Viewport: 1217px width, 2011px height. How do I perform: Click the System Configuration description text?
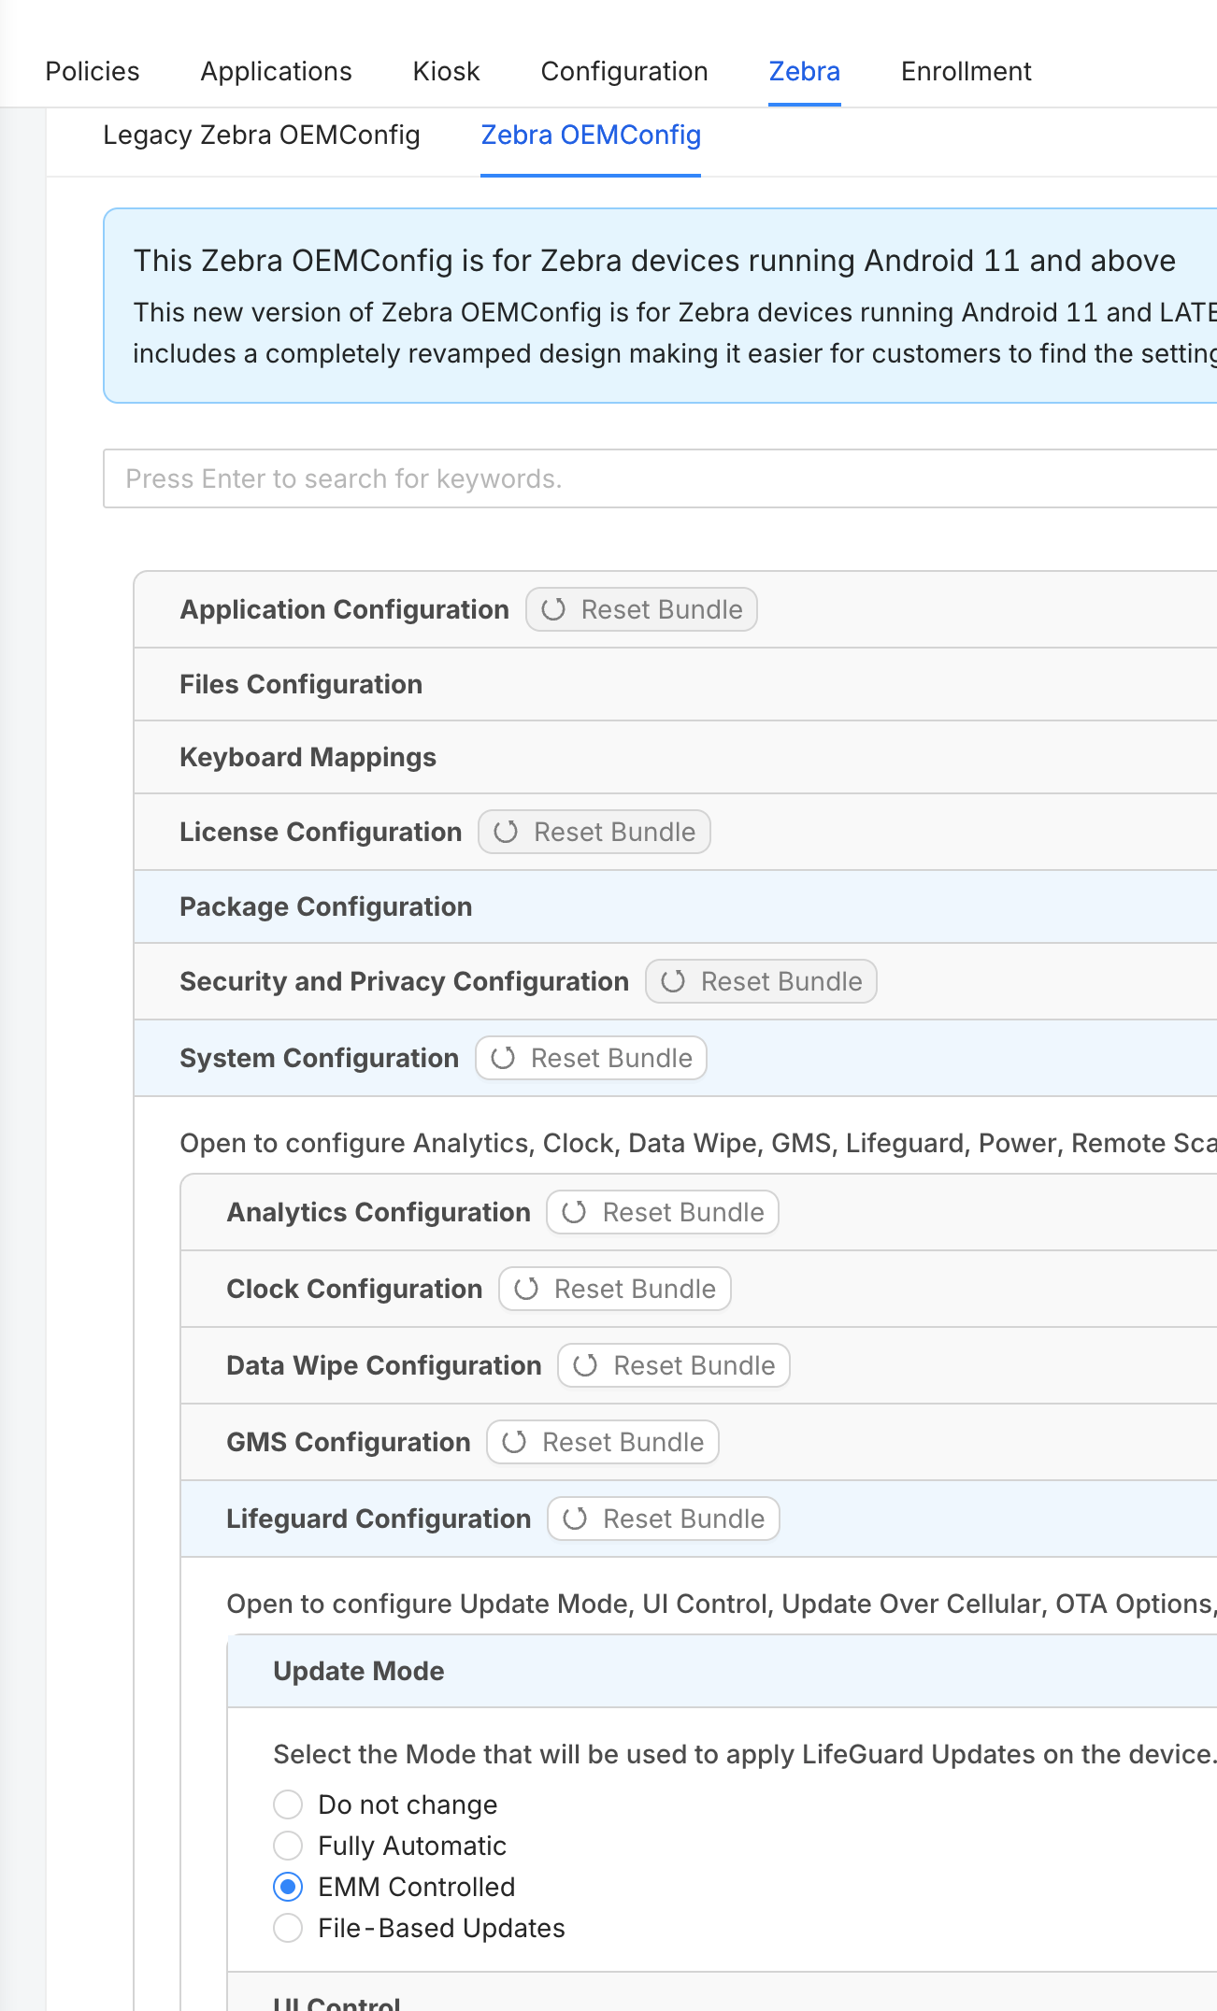click(x=697, y=1143)
